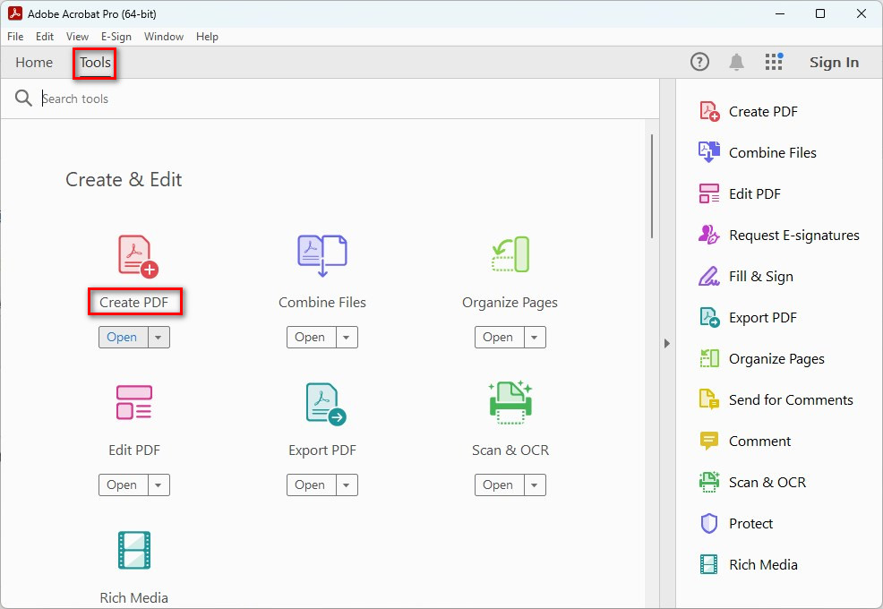Open the View menu

pos(77,37)
